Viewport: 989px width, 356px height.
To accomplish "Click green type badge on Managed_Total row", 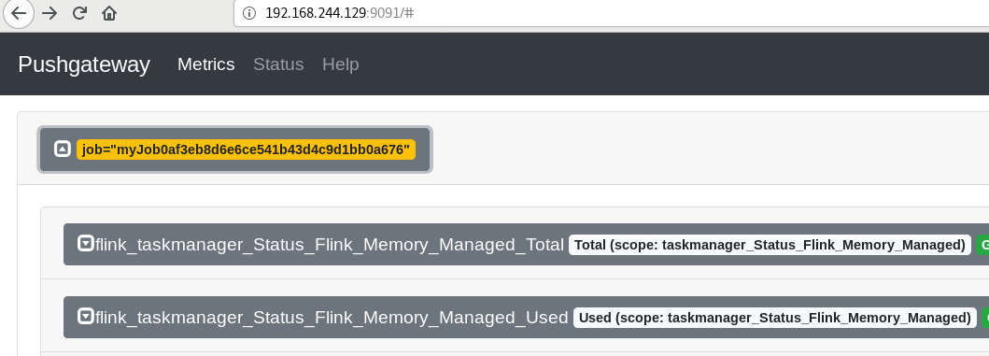I will pyautogui.click(x=982, y=245).
